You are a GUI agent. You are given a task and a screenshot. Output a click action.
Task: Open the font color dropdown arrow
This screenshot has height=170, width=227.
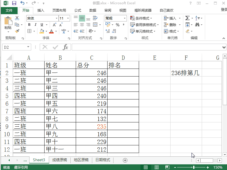tap(56, 31)
